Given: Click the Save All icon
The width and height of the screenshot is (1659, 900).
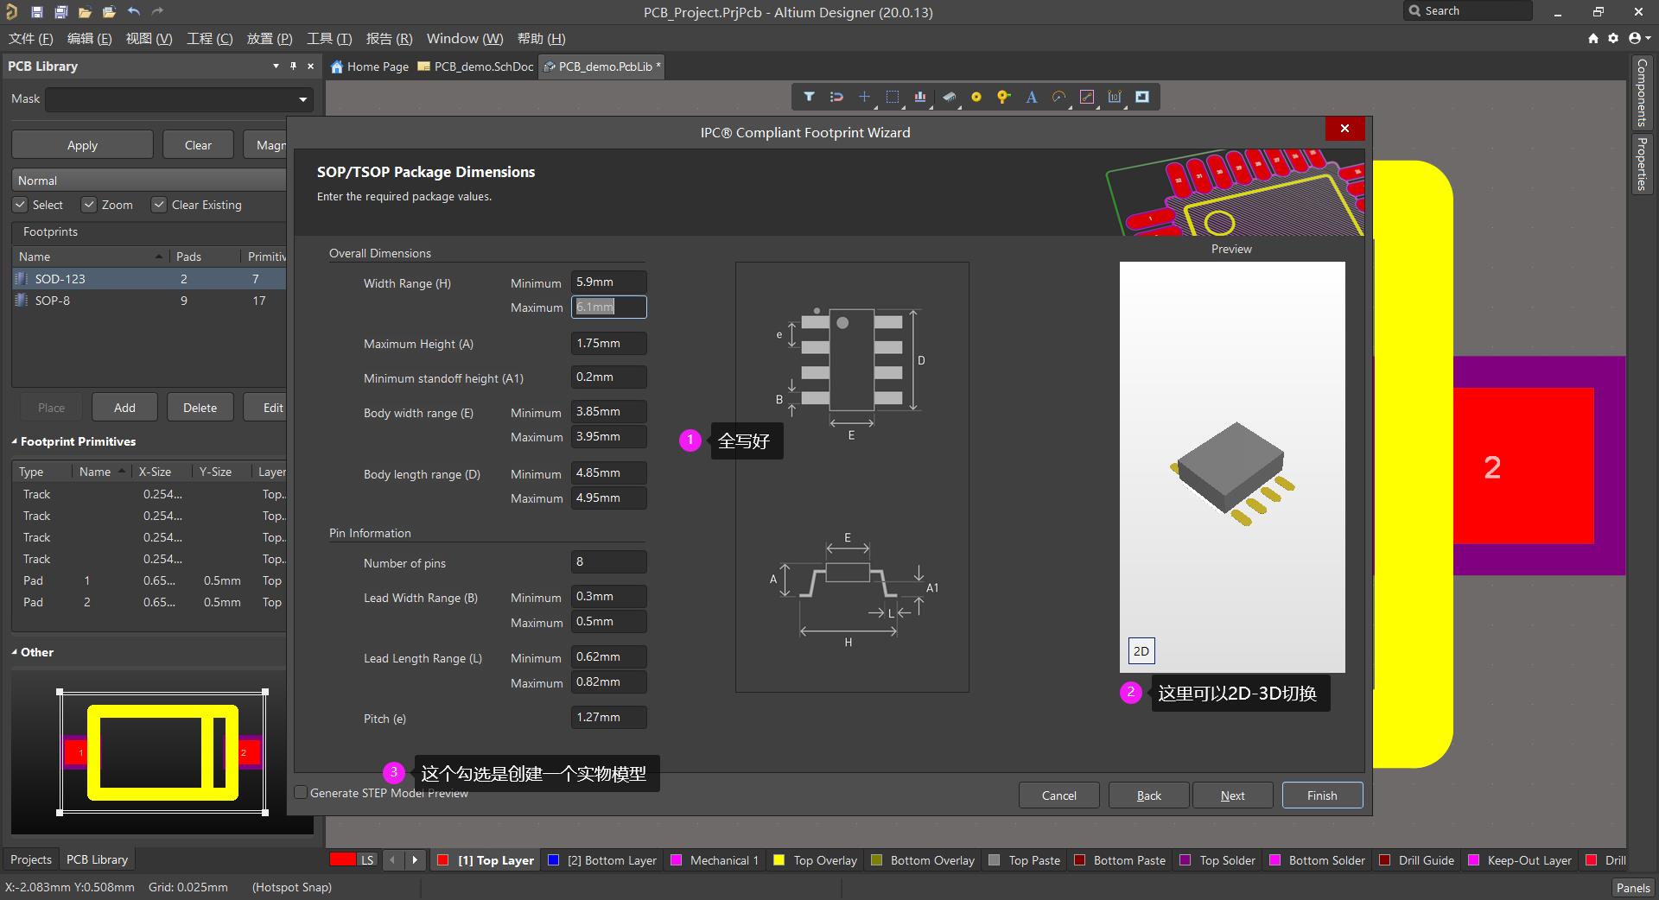Looking at the screenshot, I should pos(60,12).
